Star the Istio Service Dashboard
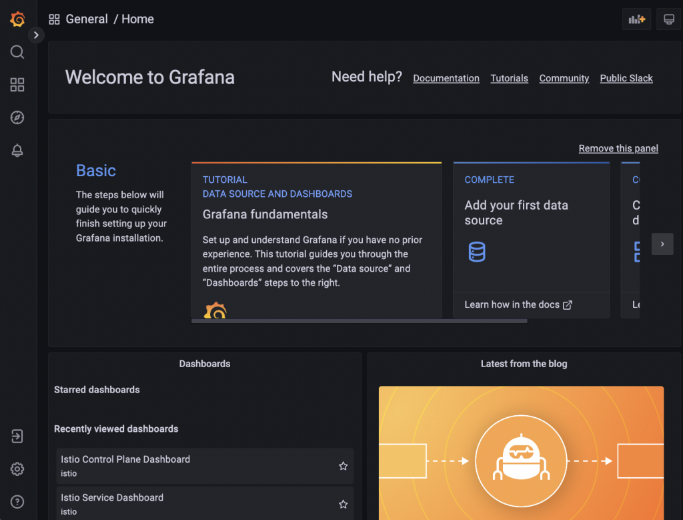This screenshot has height=520, width=683. (344, 504)
